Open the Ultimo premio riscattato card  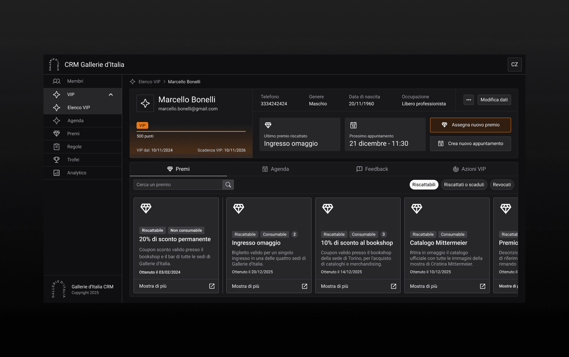[300, 134]
